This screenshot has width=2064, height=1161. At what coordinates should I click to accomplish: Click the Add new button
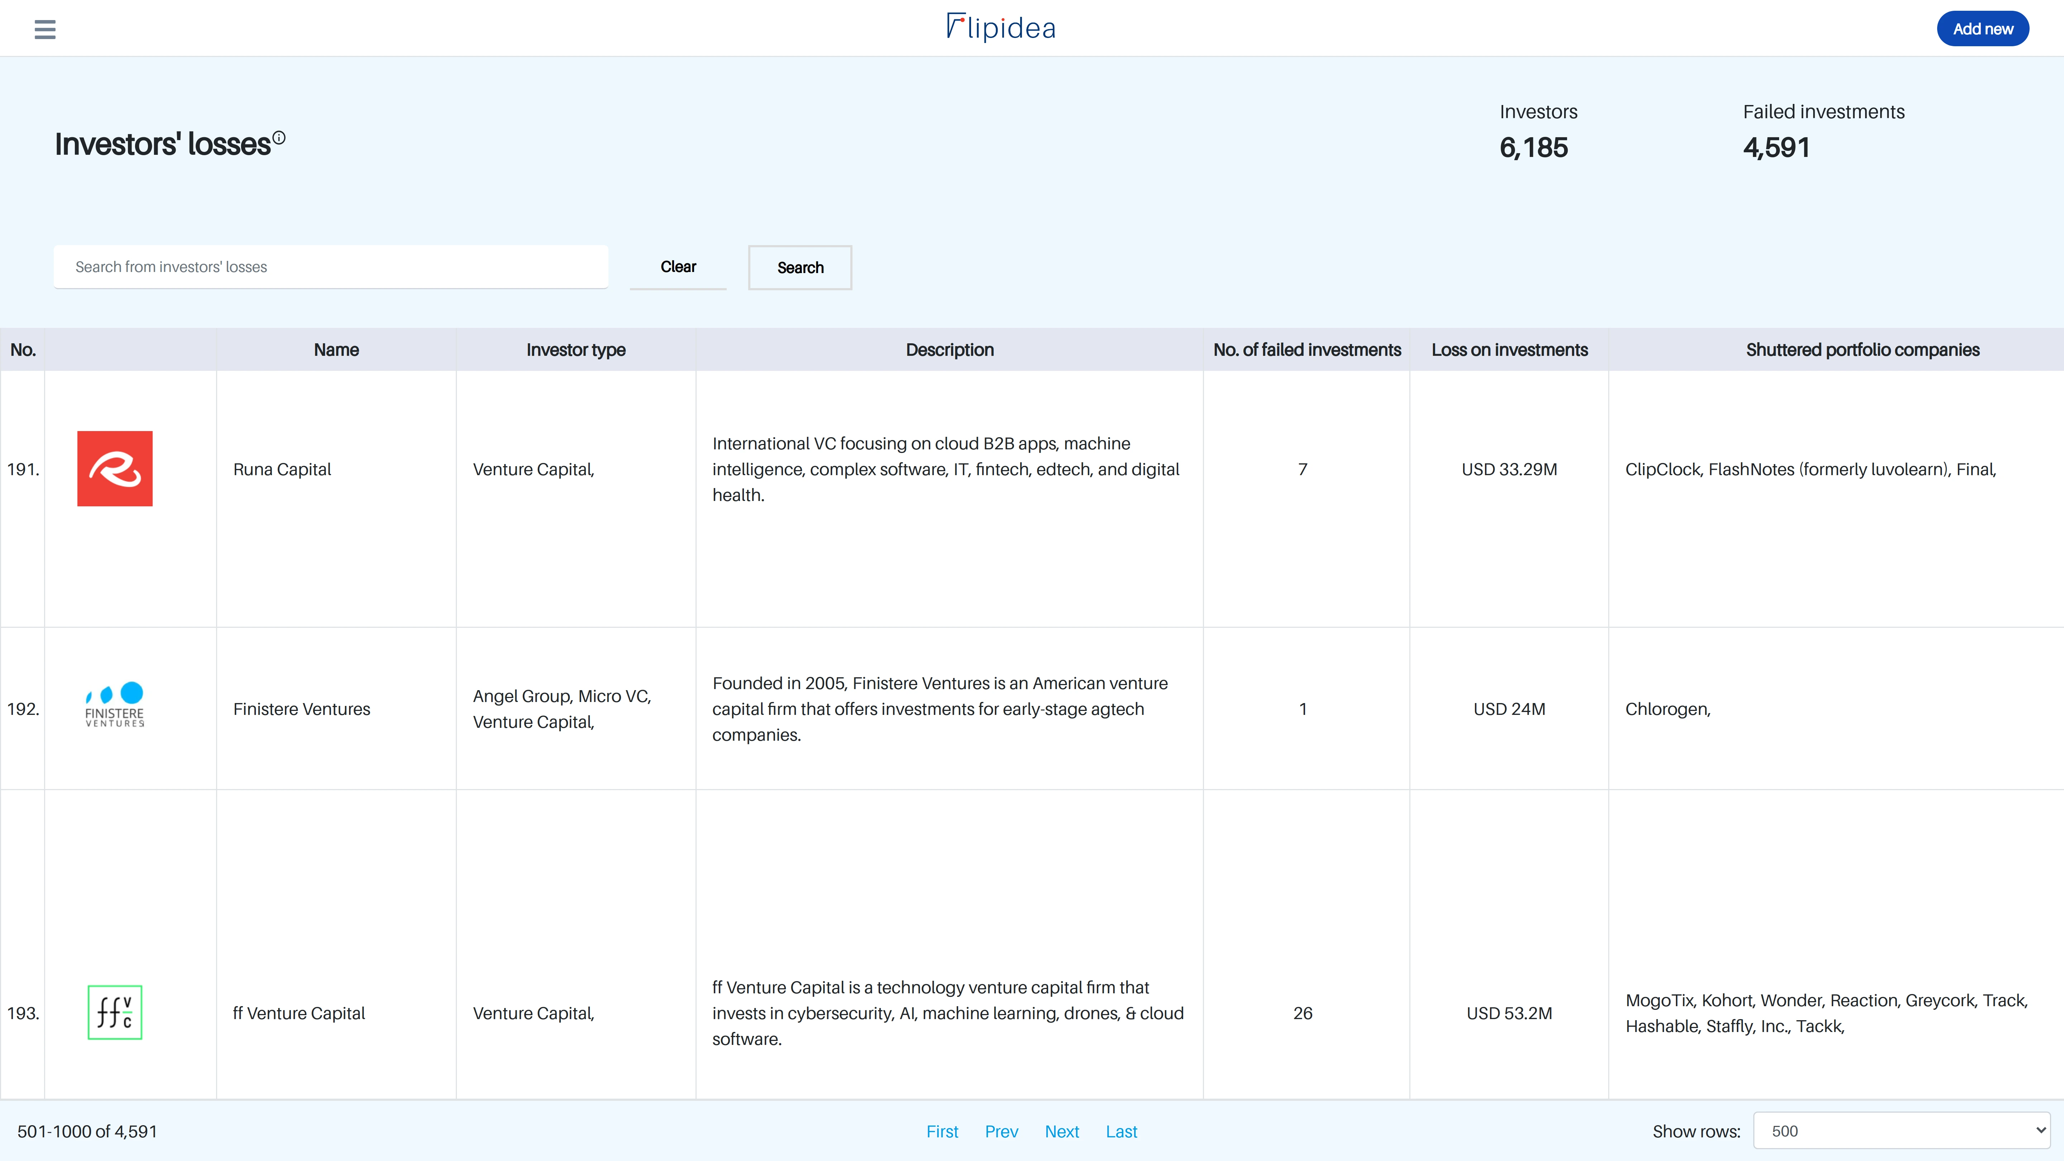coord(1982,29)
